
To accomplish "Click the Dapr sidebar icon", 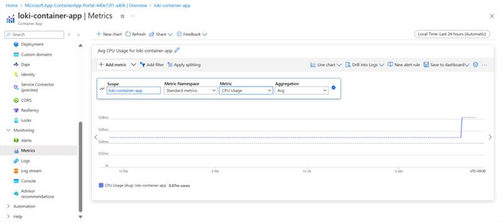I will [16, 64].
